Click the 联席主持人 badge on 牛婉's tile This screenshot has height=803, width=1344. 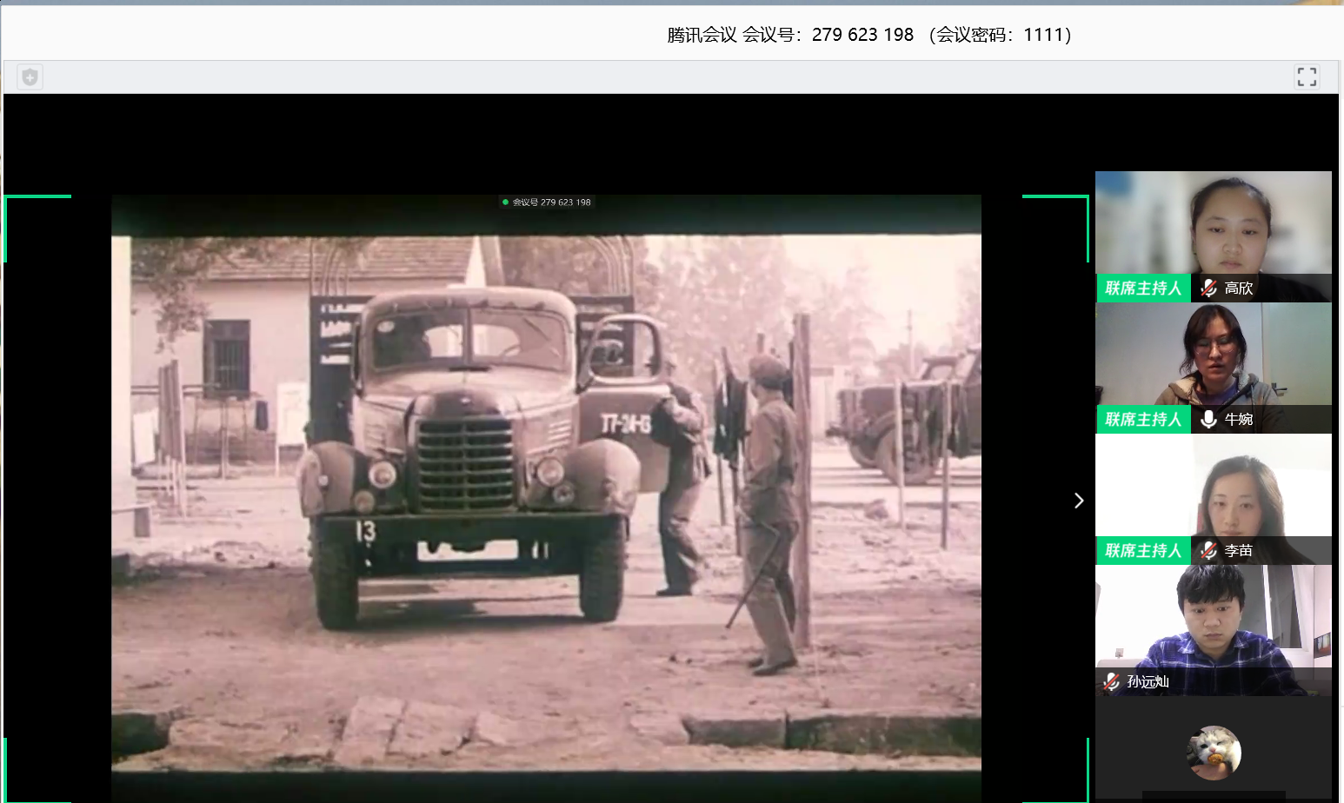click(x=1143, y=419)
